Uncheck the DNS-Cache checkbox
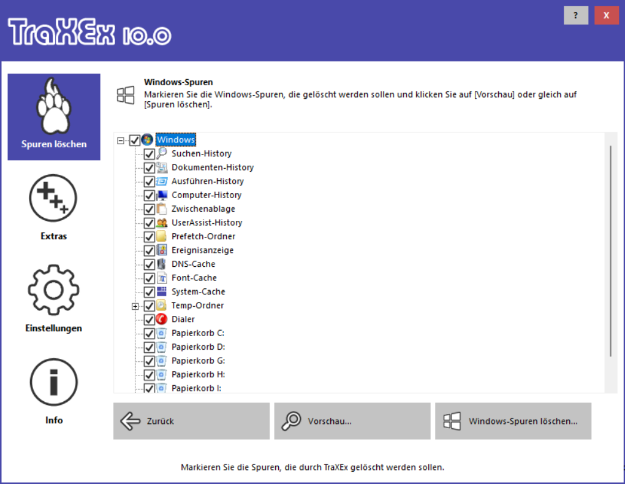 click(149, 264)
